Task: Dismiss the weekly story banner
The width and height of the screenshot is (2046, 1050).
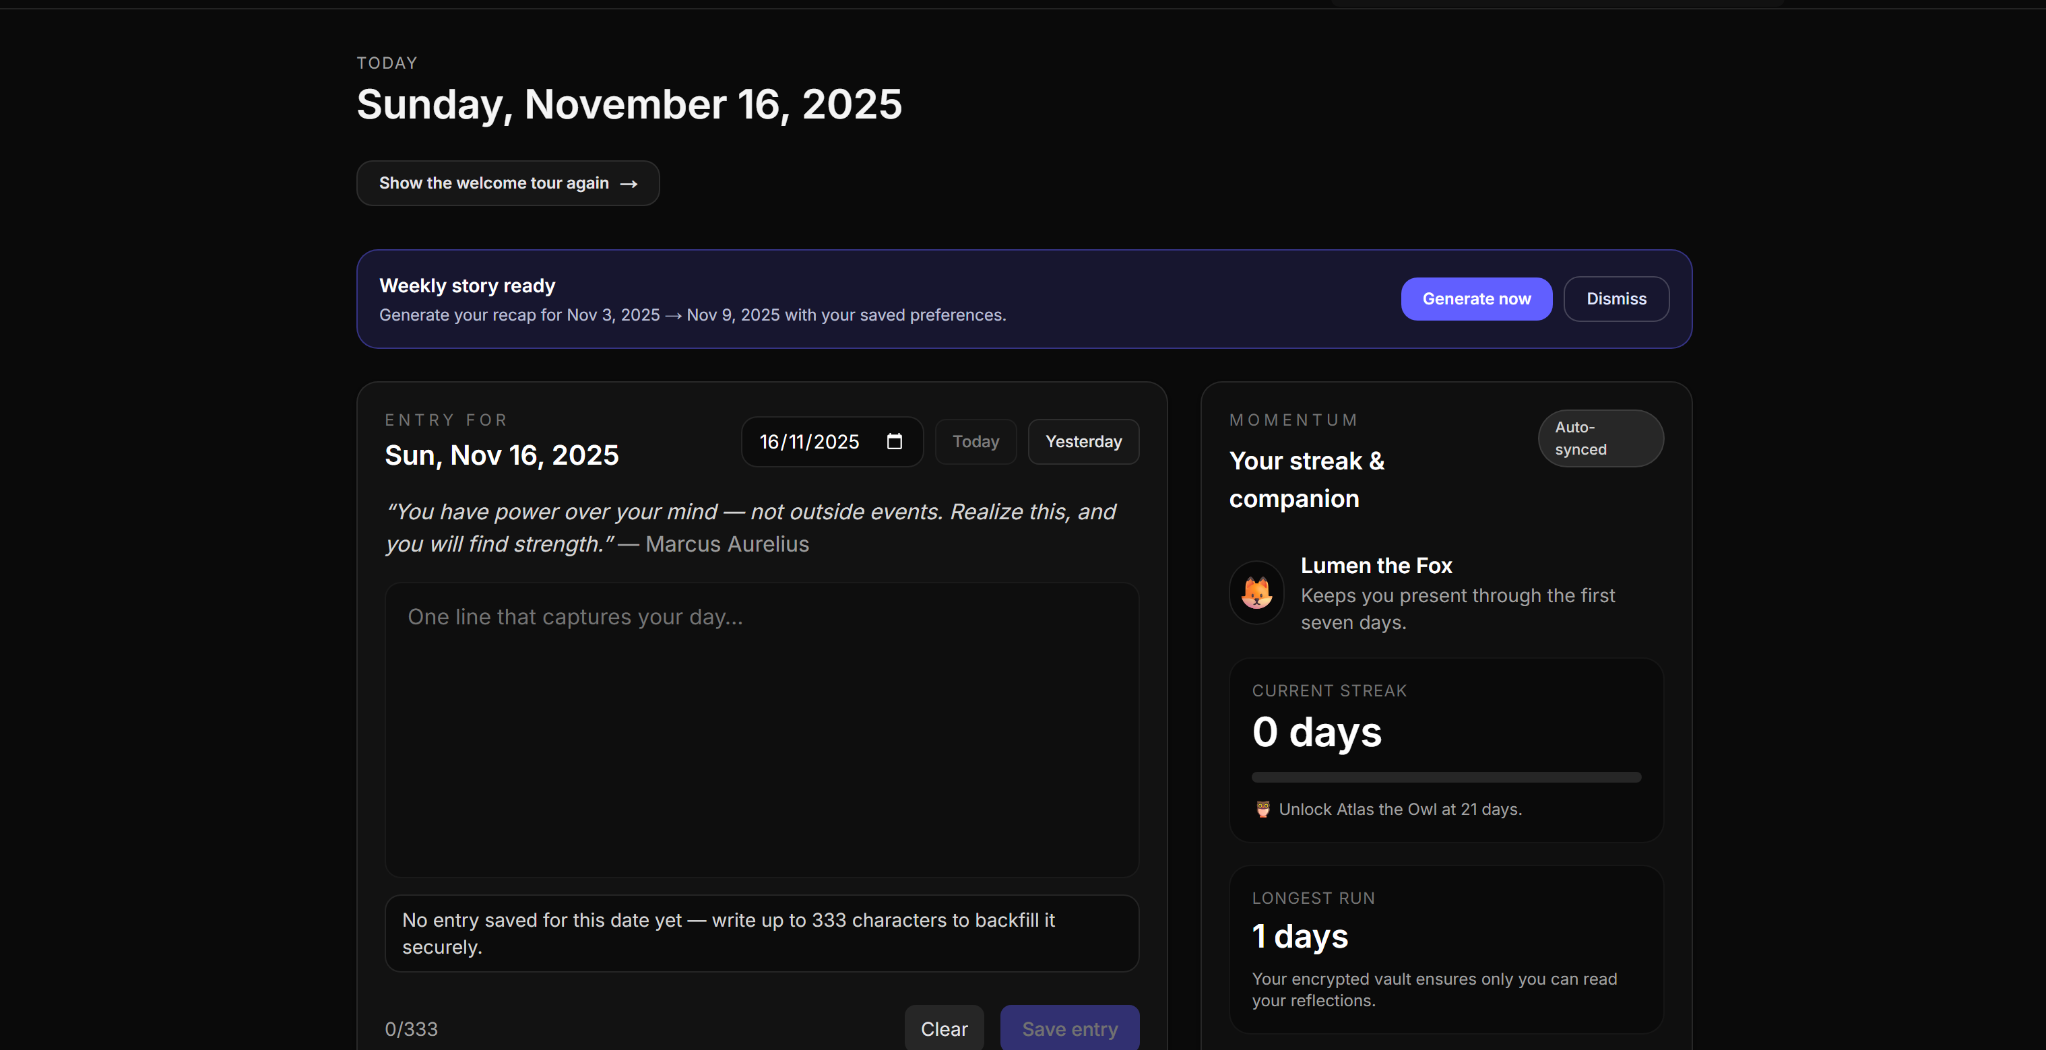Action: [x=1616, y=298]
